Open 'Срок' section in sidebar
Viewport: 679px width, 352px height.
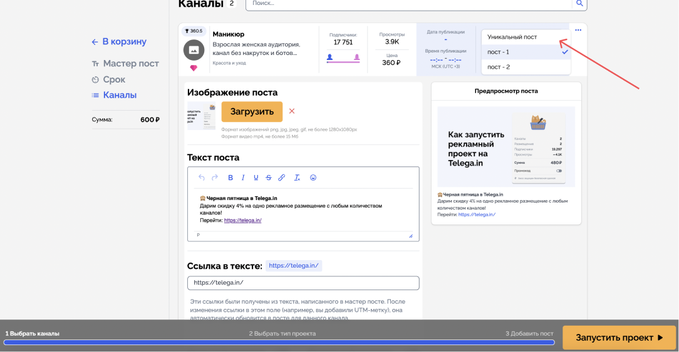pyautogui.click(x=114, y=79)
